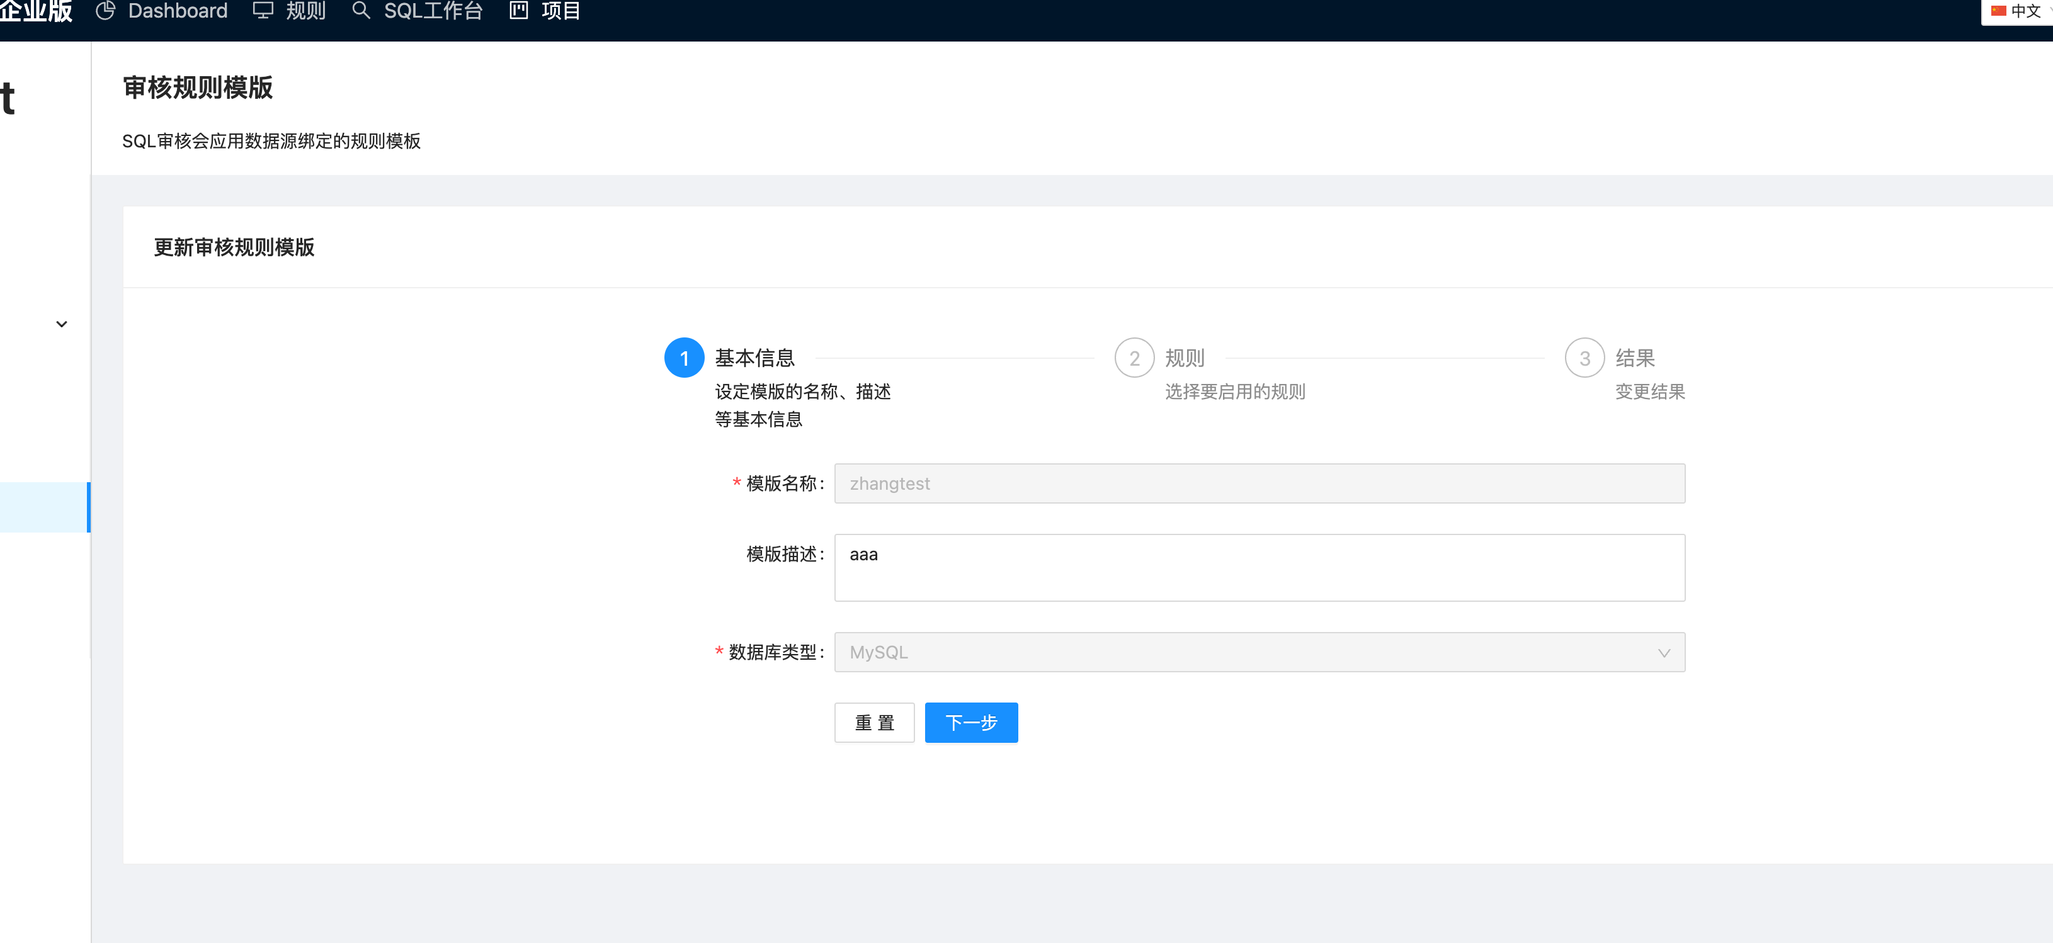Click the magnifier icon beside SQL工作台
Viewport: 2053px width, 943px height.
361,11
